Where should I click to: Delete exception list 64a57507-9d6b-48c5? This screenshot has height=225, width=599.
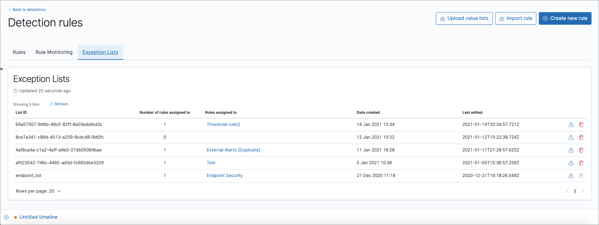click(581, 125)
